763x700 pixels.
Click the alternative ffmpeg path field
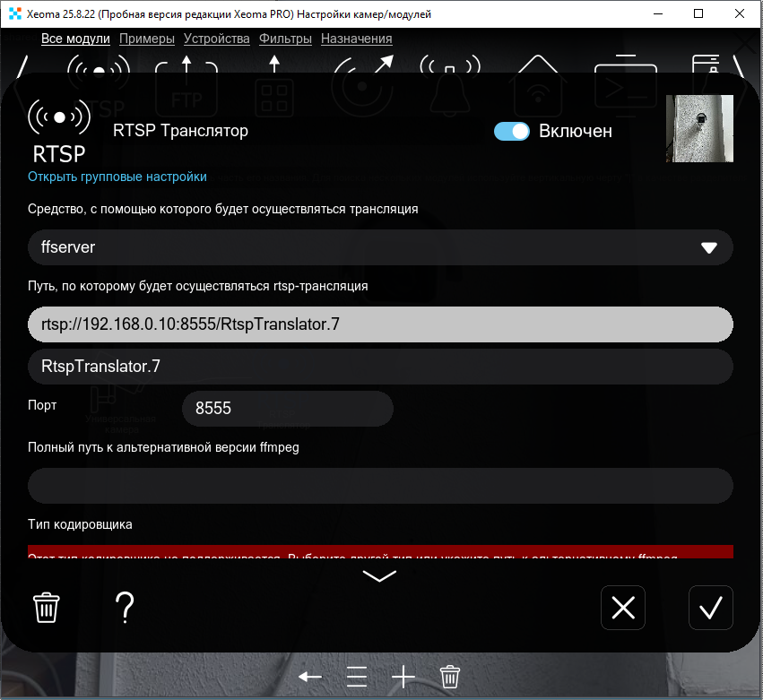pyautogui.click(x=380, y=486)
